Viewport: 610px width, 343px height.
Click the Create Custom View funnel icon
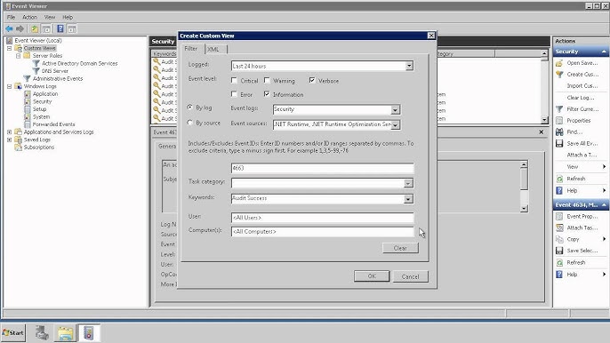[559, 75]
